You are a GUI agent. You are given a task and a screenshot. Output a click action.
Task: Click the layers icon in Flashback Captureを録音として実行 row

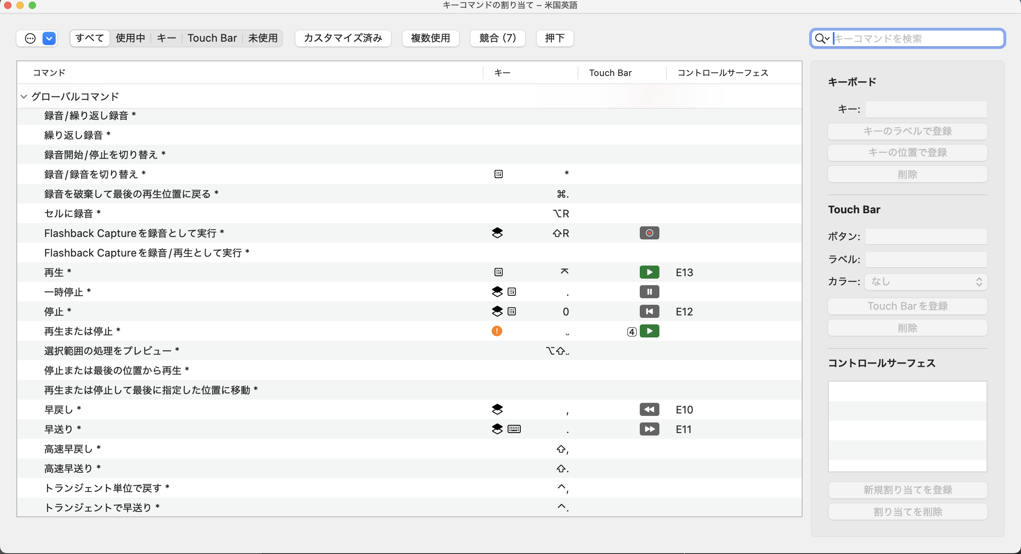tap(497, 233)
